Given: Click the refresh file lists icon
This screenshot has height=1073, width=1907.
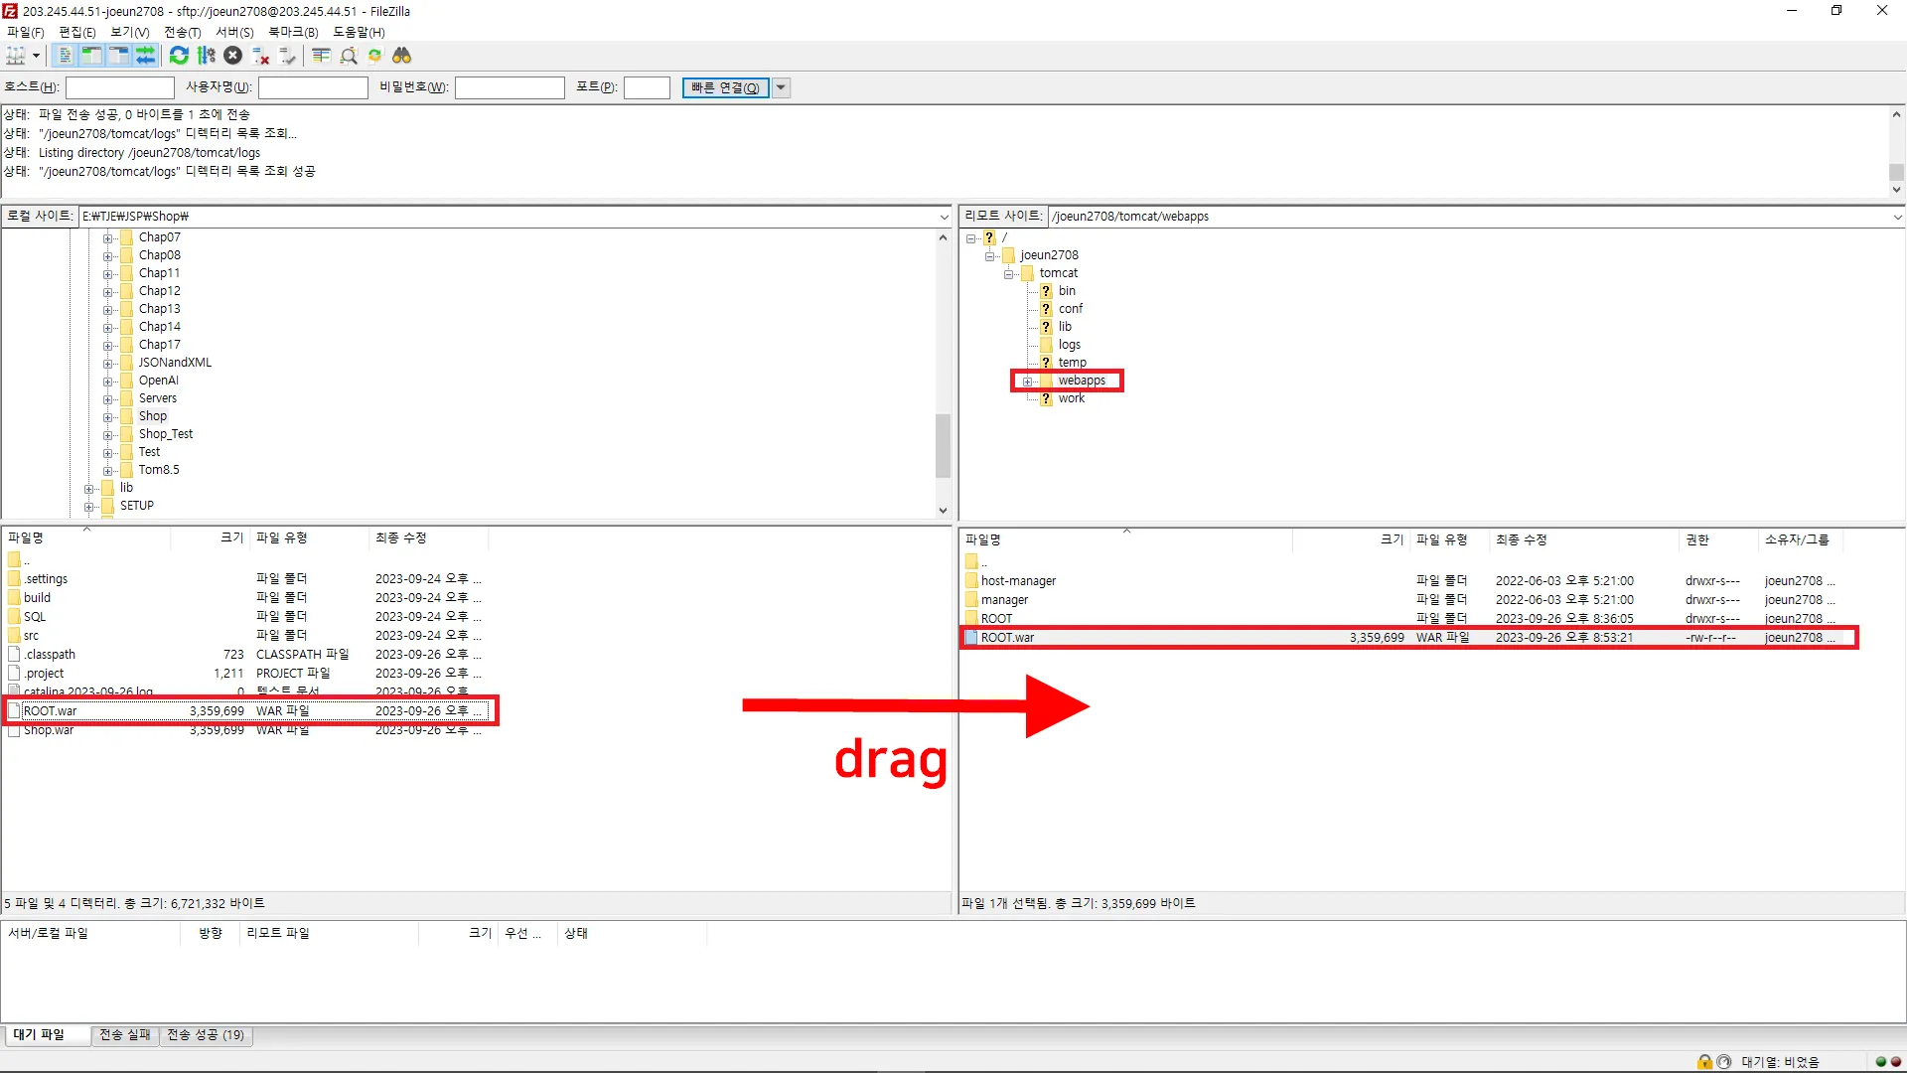Looking at the screenshot, I should click(x=179, y=56).
